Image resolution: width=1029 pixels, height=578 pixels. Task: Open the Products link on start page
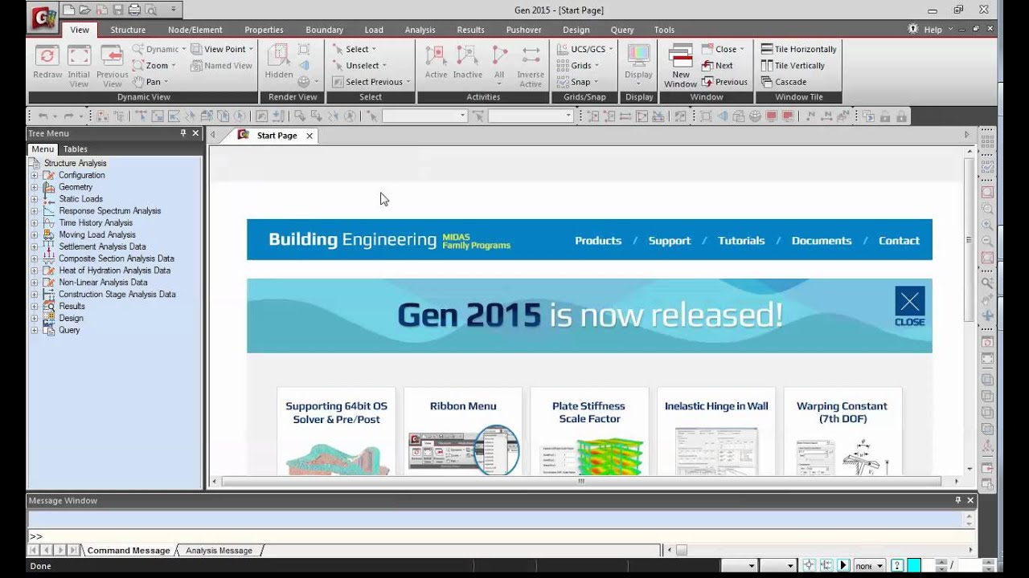click(x=598, y=241)
